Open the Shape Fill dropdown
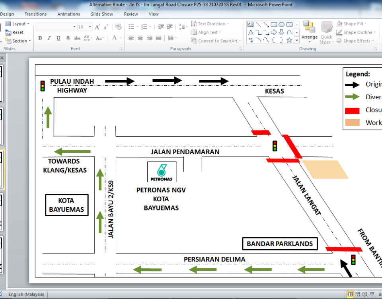Screen dimensions: 382x299 [353, 24]
